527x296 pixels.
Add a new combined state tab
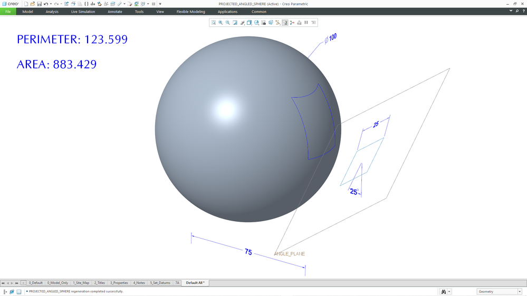point(23,283)
